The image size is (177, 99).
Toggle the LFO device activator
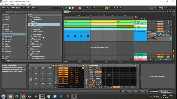(x=59, y=65)
